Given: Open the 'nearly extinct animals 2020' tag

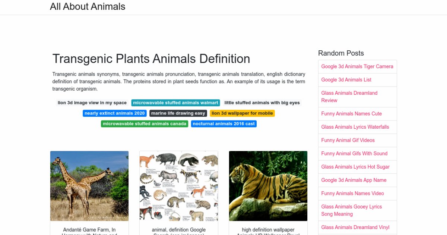Looking at the screenshot, I should 114,113.
